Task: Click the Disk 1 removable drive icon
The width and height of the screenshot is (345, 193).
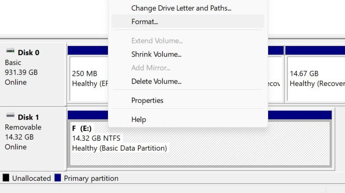Action: click(10, 115)
